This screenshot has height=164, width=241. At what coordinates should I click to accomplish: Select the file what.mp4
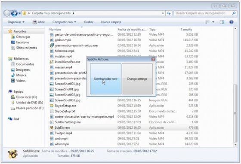pyautogui.click(x=62, y=144)
